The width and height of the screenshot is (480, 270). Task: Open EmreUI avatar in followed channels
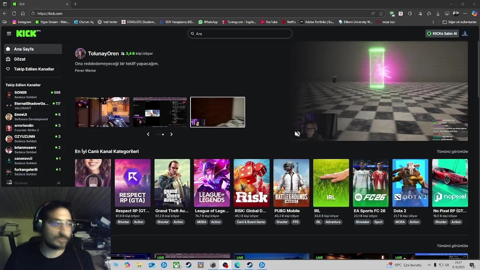9,117
